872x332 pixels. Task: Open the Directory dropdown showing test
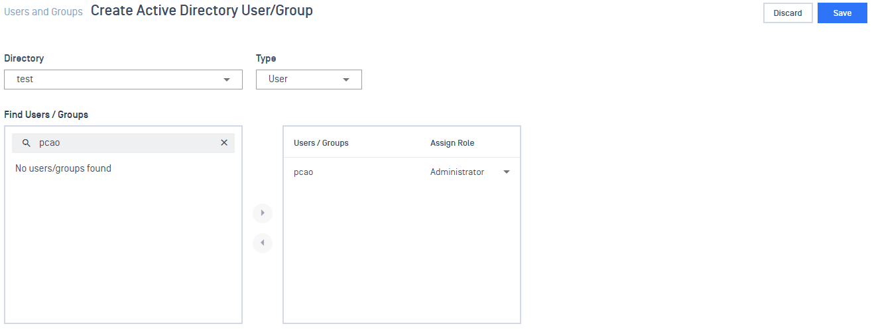click(123, 80)
